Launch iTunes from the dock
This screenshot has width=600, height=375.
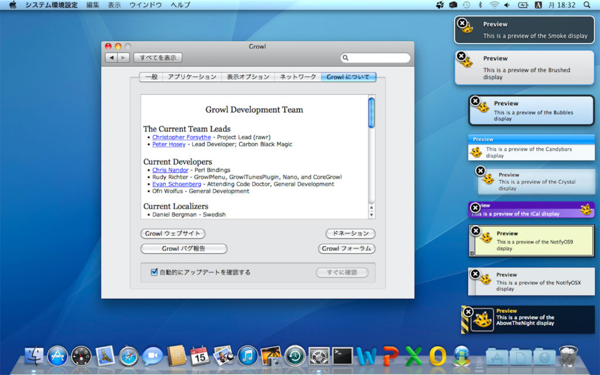[247, 356]
